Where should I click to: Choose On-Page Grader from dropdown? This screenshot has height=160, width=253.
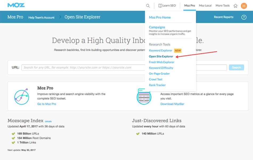(x=159, y=74)
